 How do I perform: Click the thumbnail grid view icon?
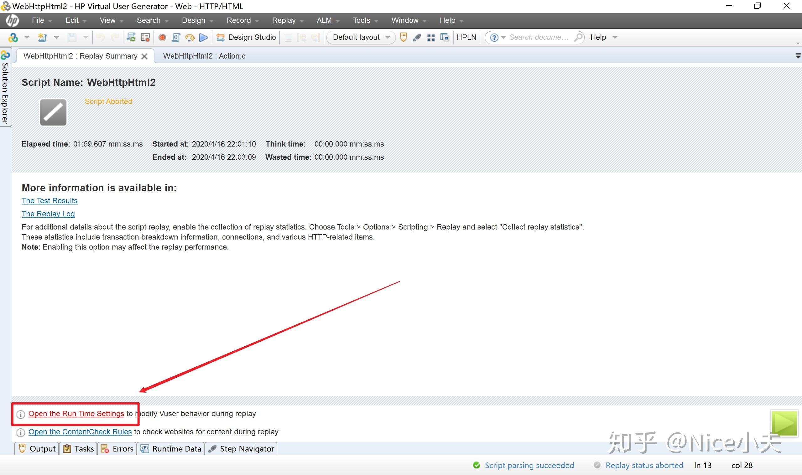(x=431, y=38)
